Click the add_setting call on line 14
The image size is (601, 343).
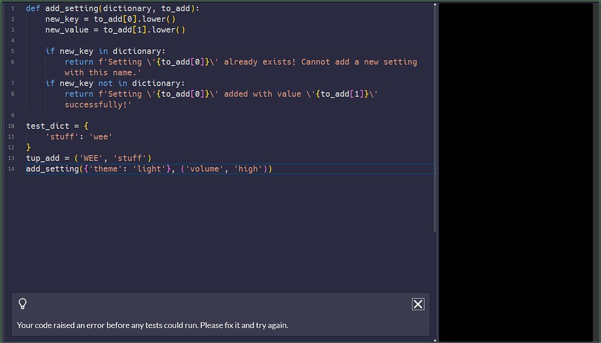148,169
